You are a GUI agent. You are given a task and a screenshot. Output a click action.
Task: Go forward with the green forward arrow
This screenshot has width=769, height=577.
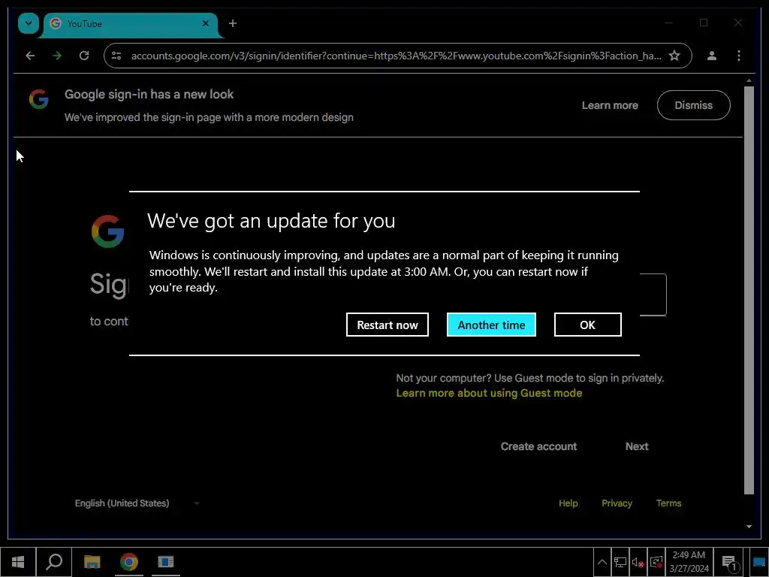57,56
